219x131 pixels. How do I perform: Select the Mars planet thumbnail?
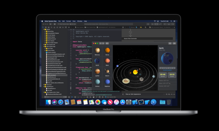tap(107, 62)
